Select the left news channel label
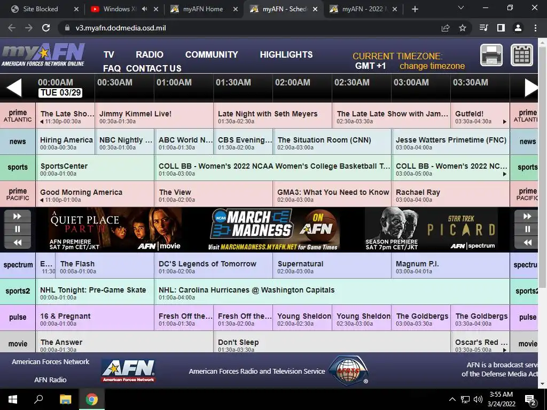 pos(18,141)
